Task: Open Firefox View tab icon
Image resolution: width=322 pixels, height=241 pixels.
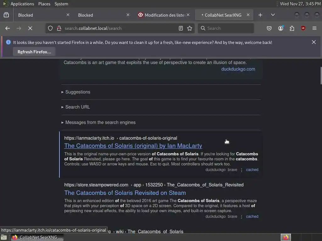Action: (x=6, y=15)
